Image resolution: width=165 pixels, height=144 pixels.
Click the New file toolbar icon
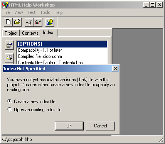[x=8, y=22]
